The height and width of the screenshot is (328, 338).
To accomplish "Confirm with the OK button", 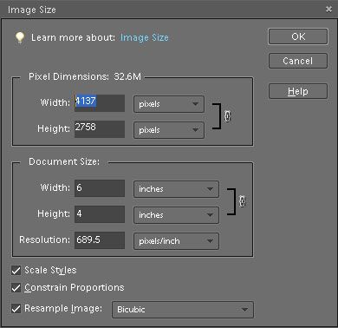I will [x=298, y=36].
